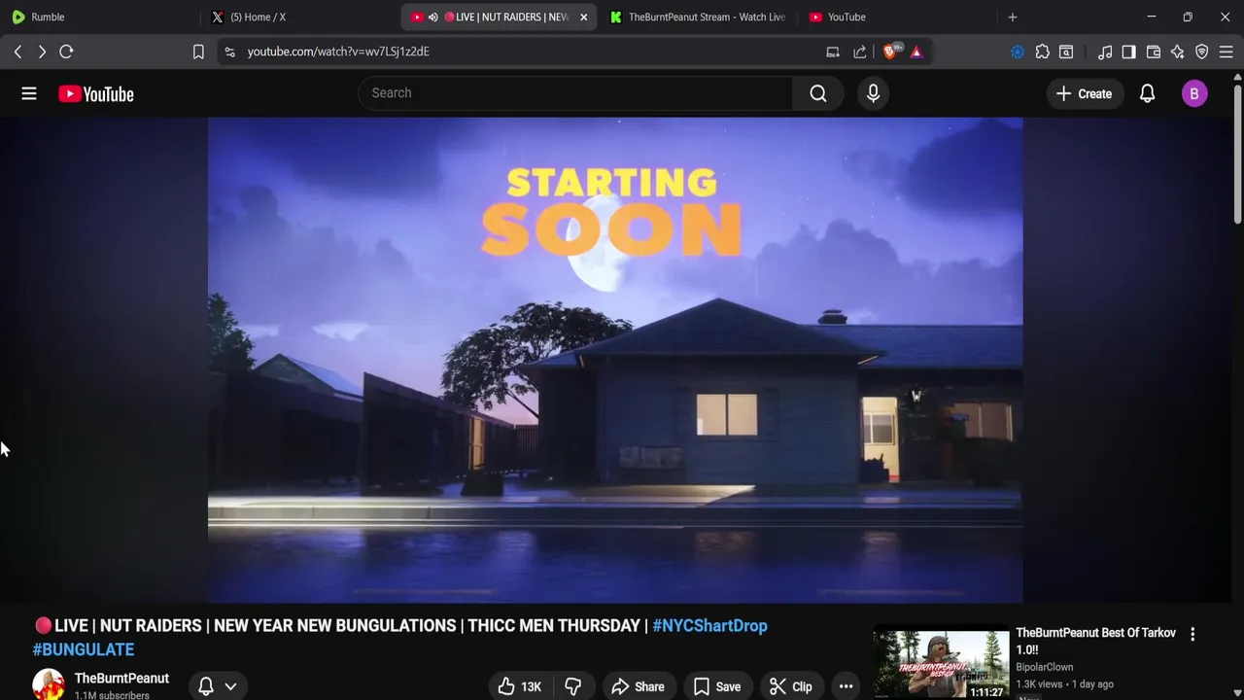Open options menu for Best Of Tarkov video
1244x700 pixels.
pos(1192,634)
